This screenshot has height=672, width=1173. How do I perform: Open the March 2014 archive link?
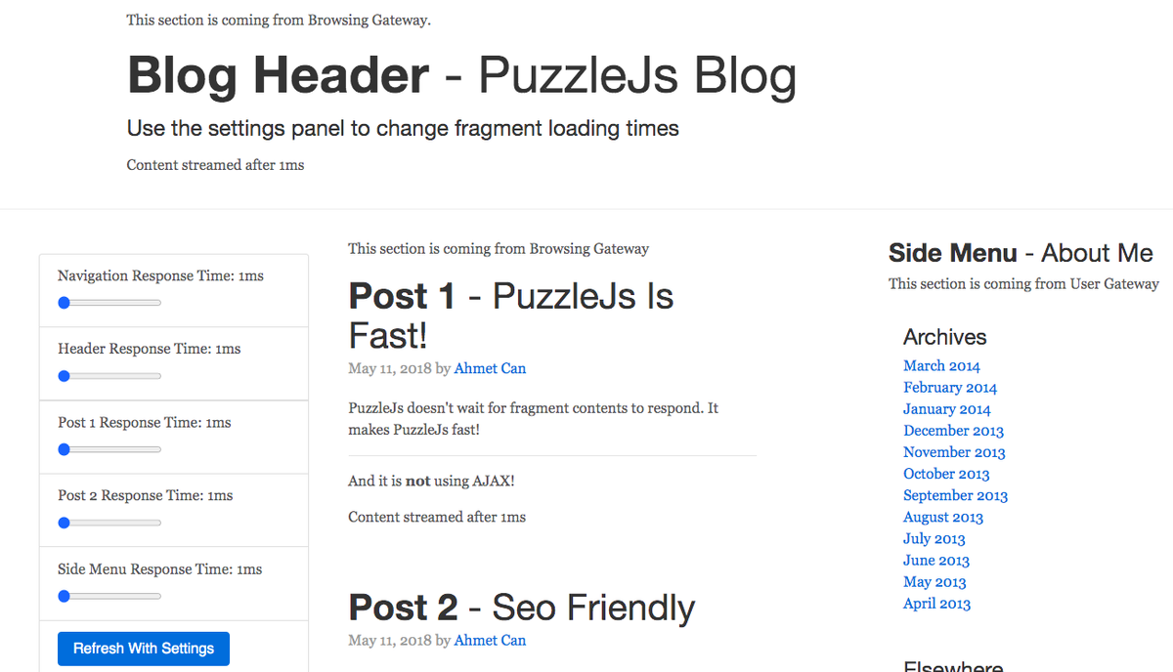941,366
